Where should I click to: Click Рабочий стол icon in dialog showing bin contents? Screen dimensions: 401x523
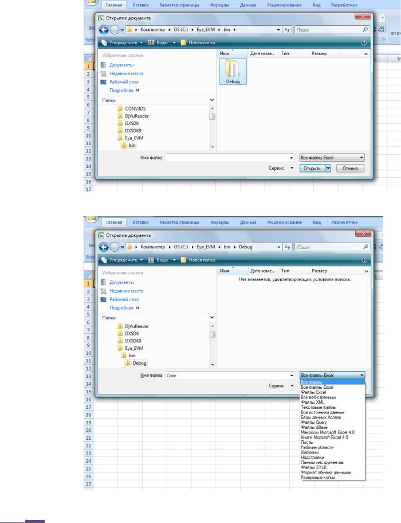click(x=104, y=82)
